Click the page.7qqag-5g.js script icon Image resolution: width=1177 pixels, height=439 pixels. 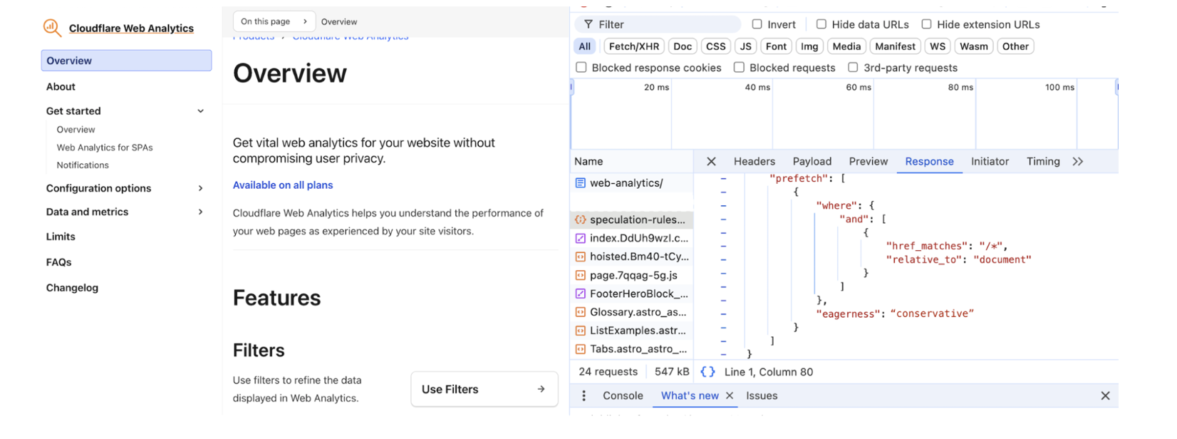(x=580, y=275)
